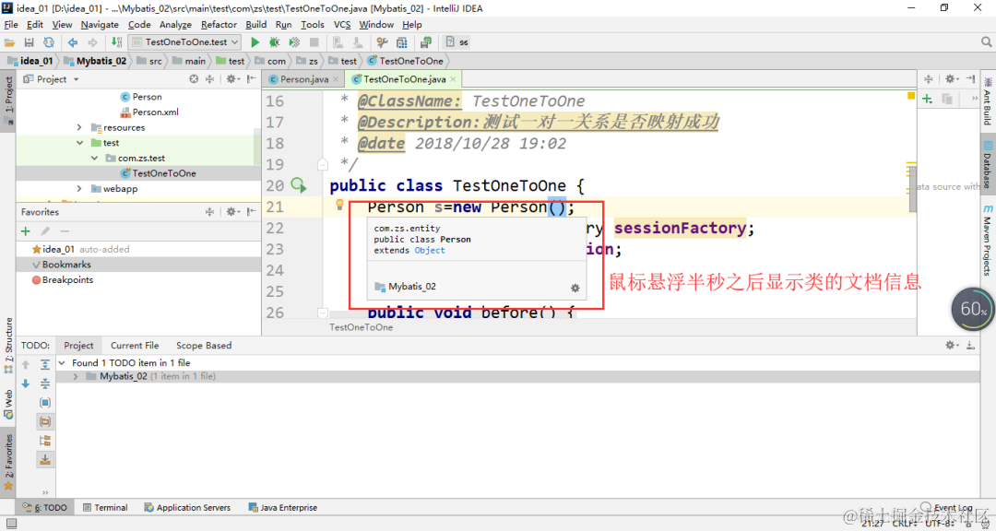Close the TestOneToOne.java editor tab
Screen dimensions: 996x531
pyautogui.click(x=453, y=79)
